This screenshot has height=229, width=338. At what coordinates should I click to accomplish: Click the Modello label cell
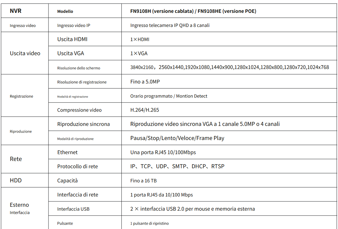pyautogui.click(x=65, y=11)
